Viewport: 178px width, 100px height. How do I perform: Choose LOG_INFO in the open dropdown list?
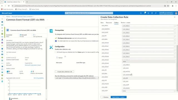click(149, 68)
